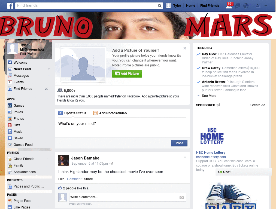Viewport: 279px width, 209px height.
Task: Dismiss the Add a Picture card
Action: click(x=185, y=48)
